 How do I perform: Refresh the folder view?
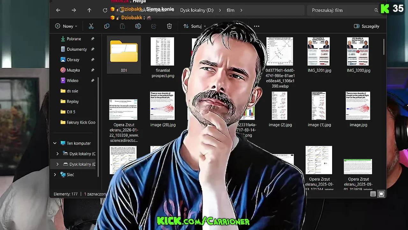click(105, 10)
